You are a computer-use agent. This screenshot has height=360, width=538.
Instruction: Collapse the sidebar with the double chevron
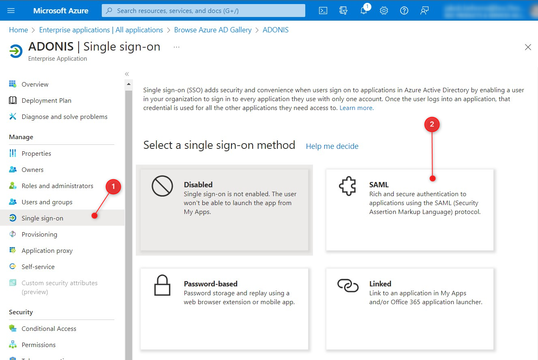click(x=127, y=74)
